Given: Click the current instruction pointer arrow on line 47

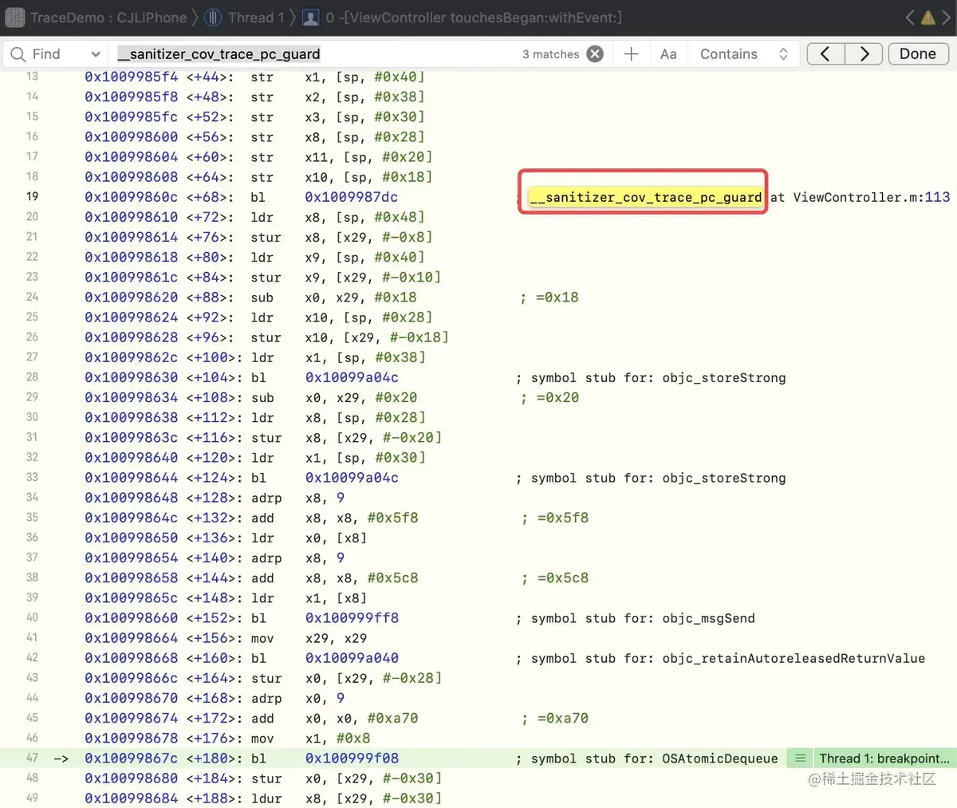Looking at the screenshot, I should coord(61,759).
